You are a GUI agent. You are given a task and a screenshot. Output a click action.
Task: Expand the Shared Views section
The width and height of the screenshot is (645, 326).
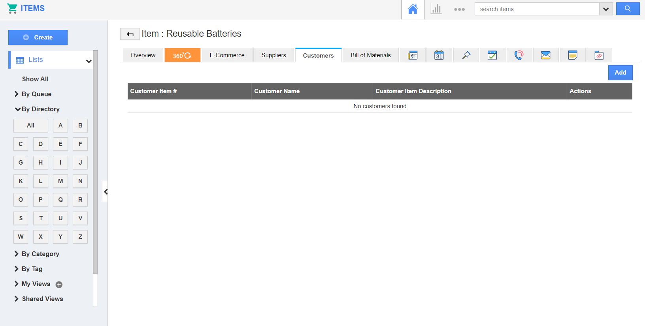click(x=38, y=299)
